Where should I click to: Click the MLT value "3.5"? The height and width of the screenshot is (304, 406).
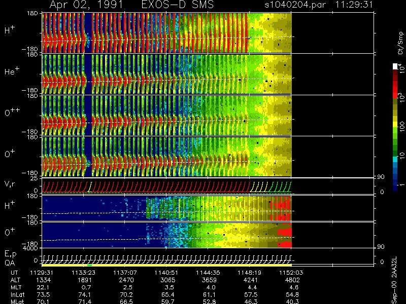[170, 287]
